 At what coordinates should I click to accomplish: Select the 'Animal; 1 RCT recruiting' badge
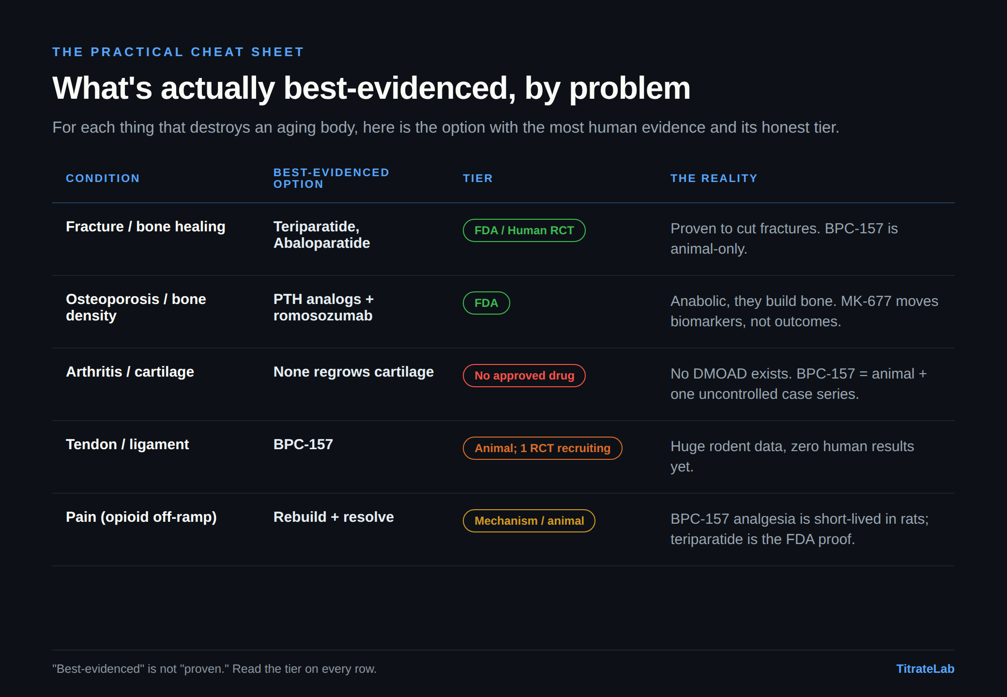[542, 448]
